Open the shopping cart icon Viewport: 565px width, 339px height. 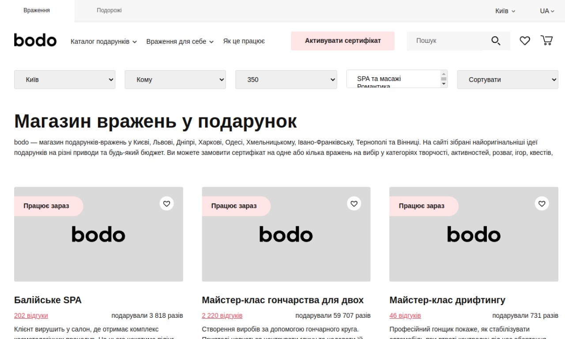546,41
